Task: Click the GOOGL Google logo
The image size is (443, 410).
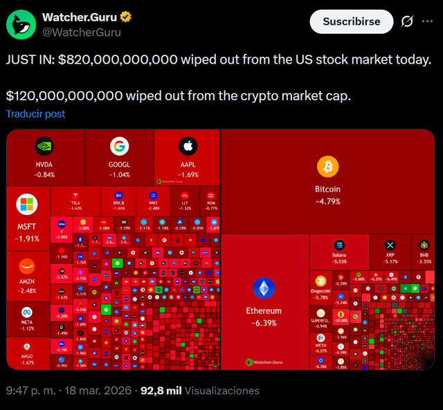Action: pyautogui.click(x=119, y=147)
